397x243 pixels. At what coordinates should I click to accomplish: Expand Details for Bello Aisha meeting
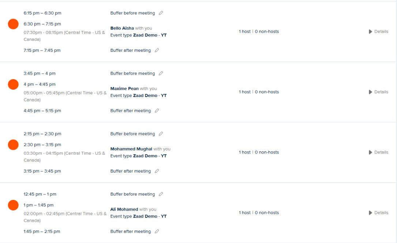pyautogui.click(x=378, y=32)
